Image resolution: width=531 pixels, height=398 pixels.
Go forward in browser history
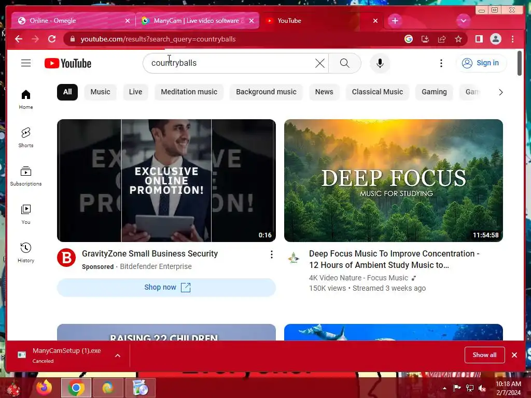[x=35, y=39]
